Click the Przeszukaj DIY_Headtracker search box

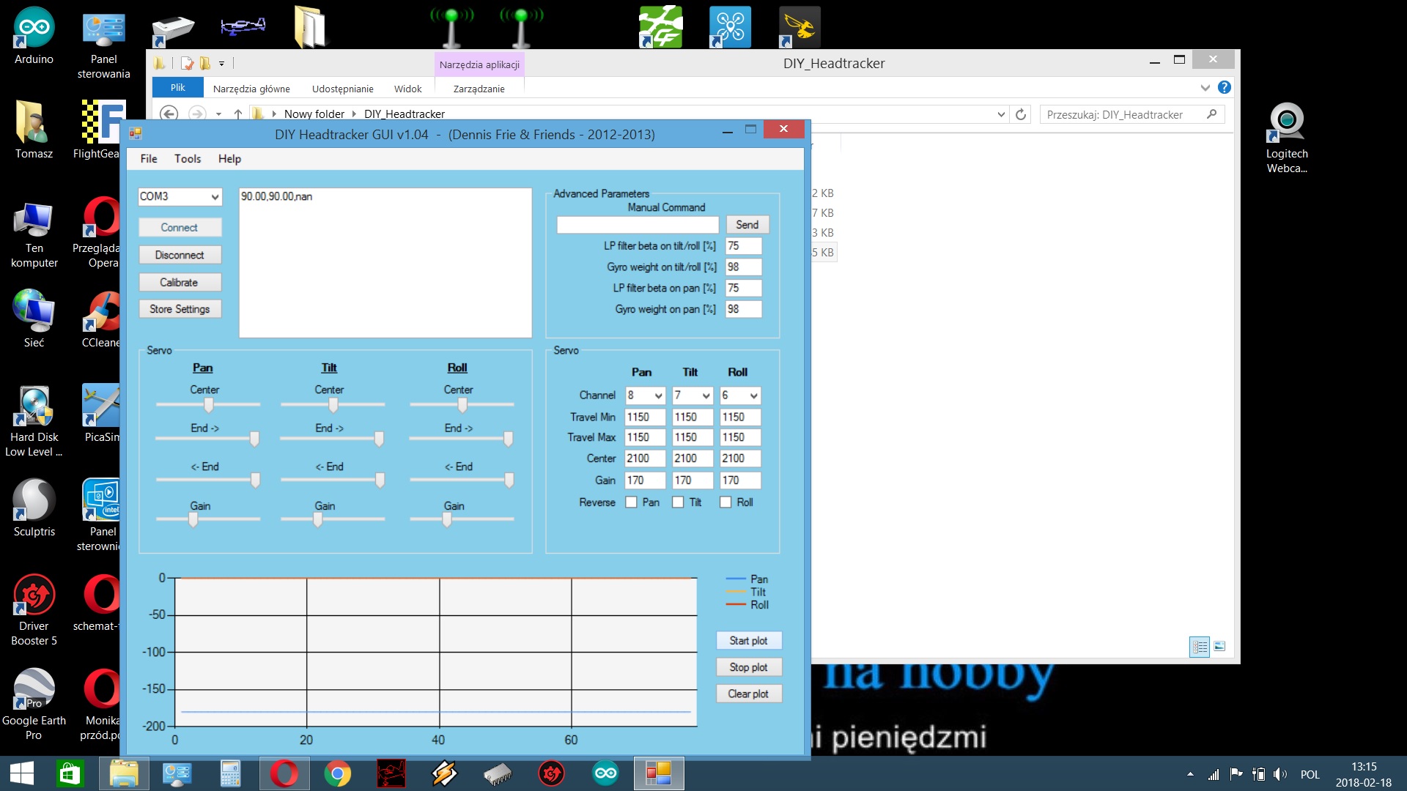(x=1132, y=114)
